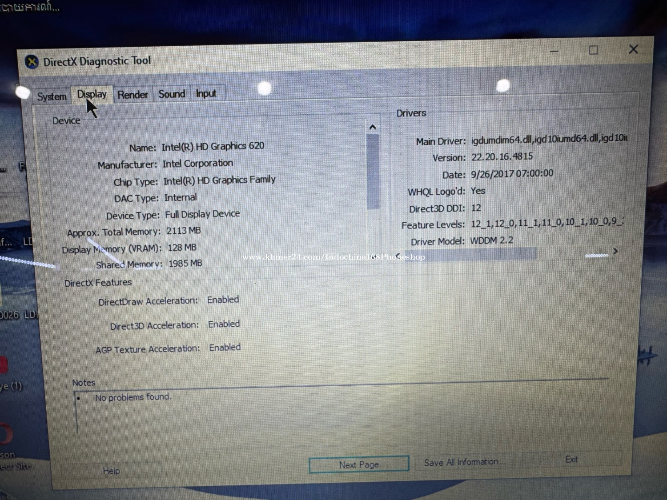667x500 pixels.
Task: Select the Display tab
Action: pyautogui.click(x=92, y=94)
